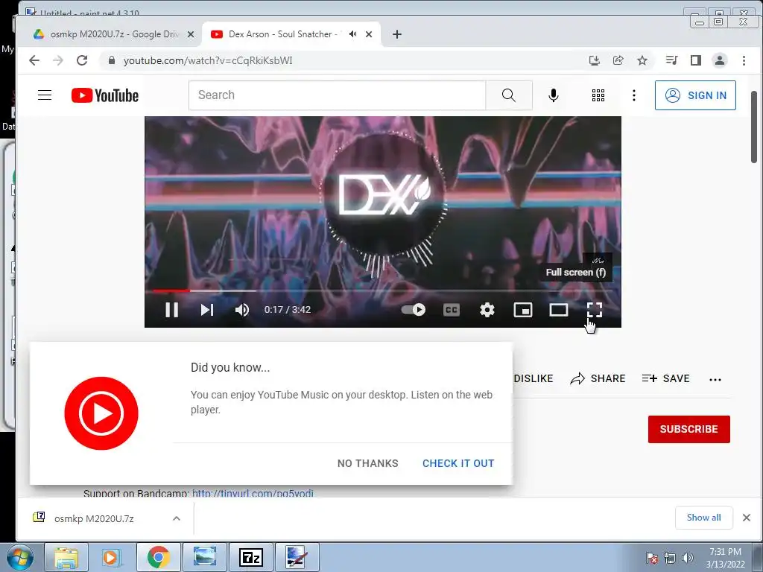Go back with browser back arrow
Screen dimensions: 763x572
(34, 60)
